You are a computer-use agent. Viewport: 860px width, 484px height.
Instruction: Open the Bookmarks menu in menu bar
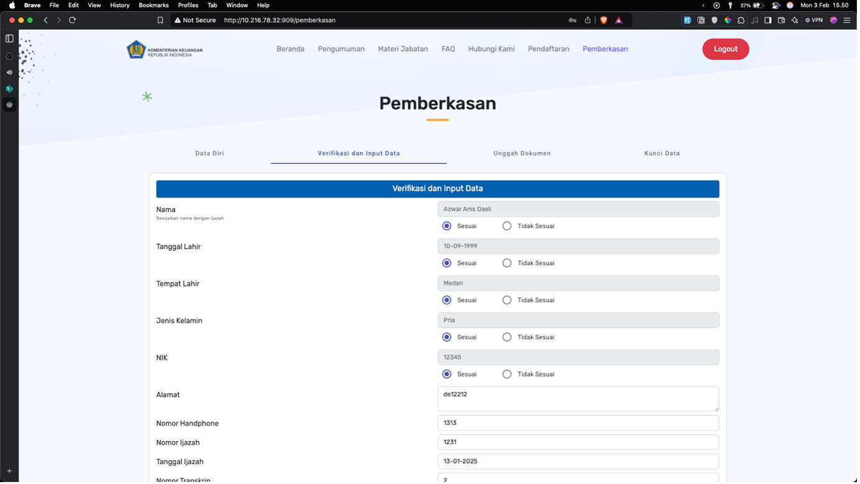point(153,5)
